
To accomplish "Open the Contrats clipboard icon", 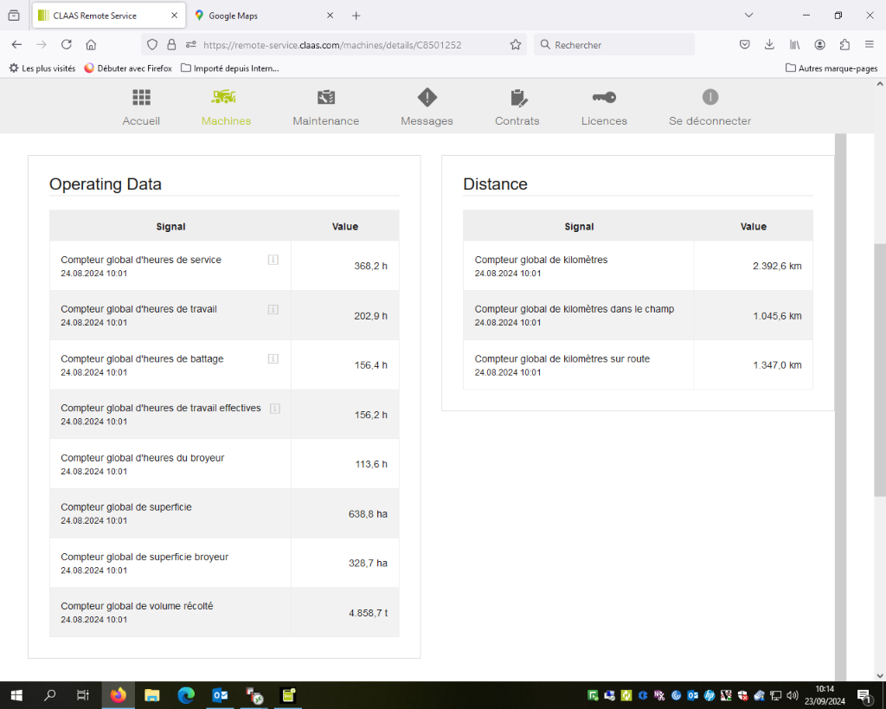I will point(518,98).
